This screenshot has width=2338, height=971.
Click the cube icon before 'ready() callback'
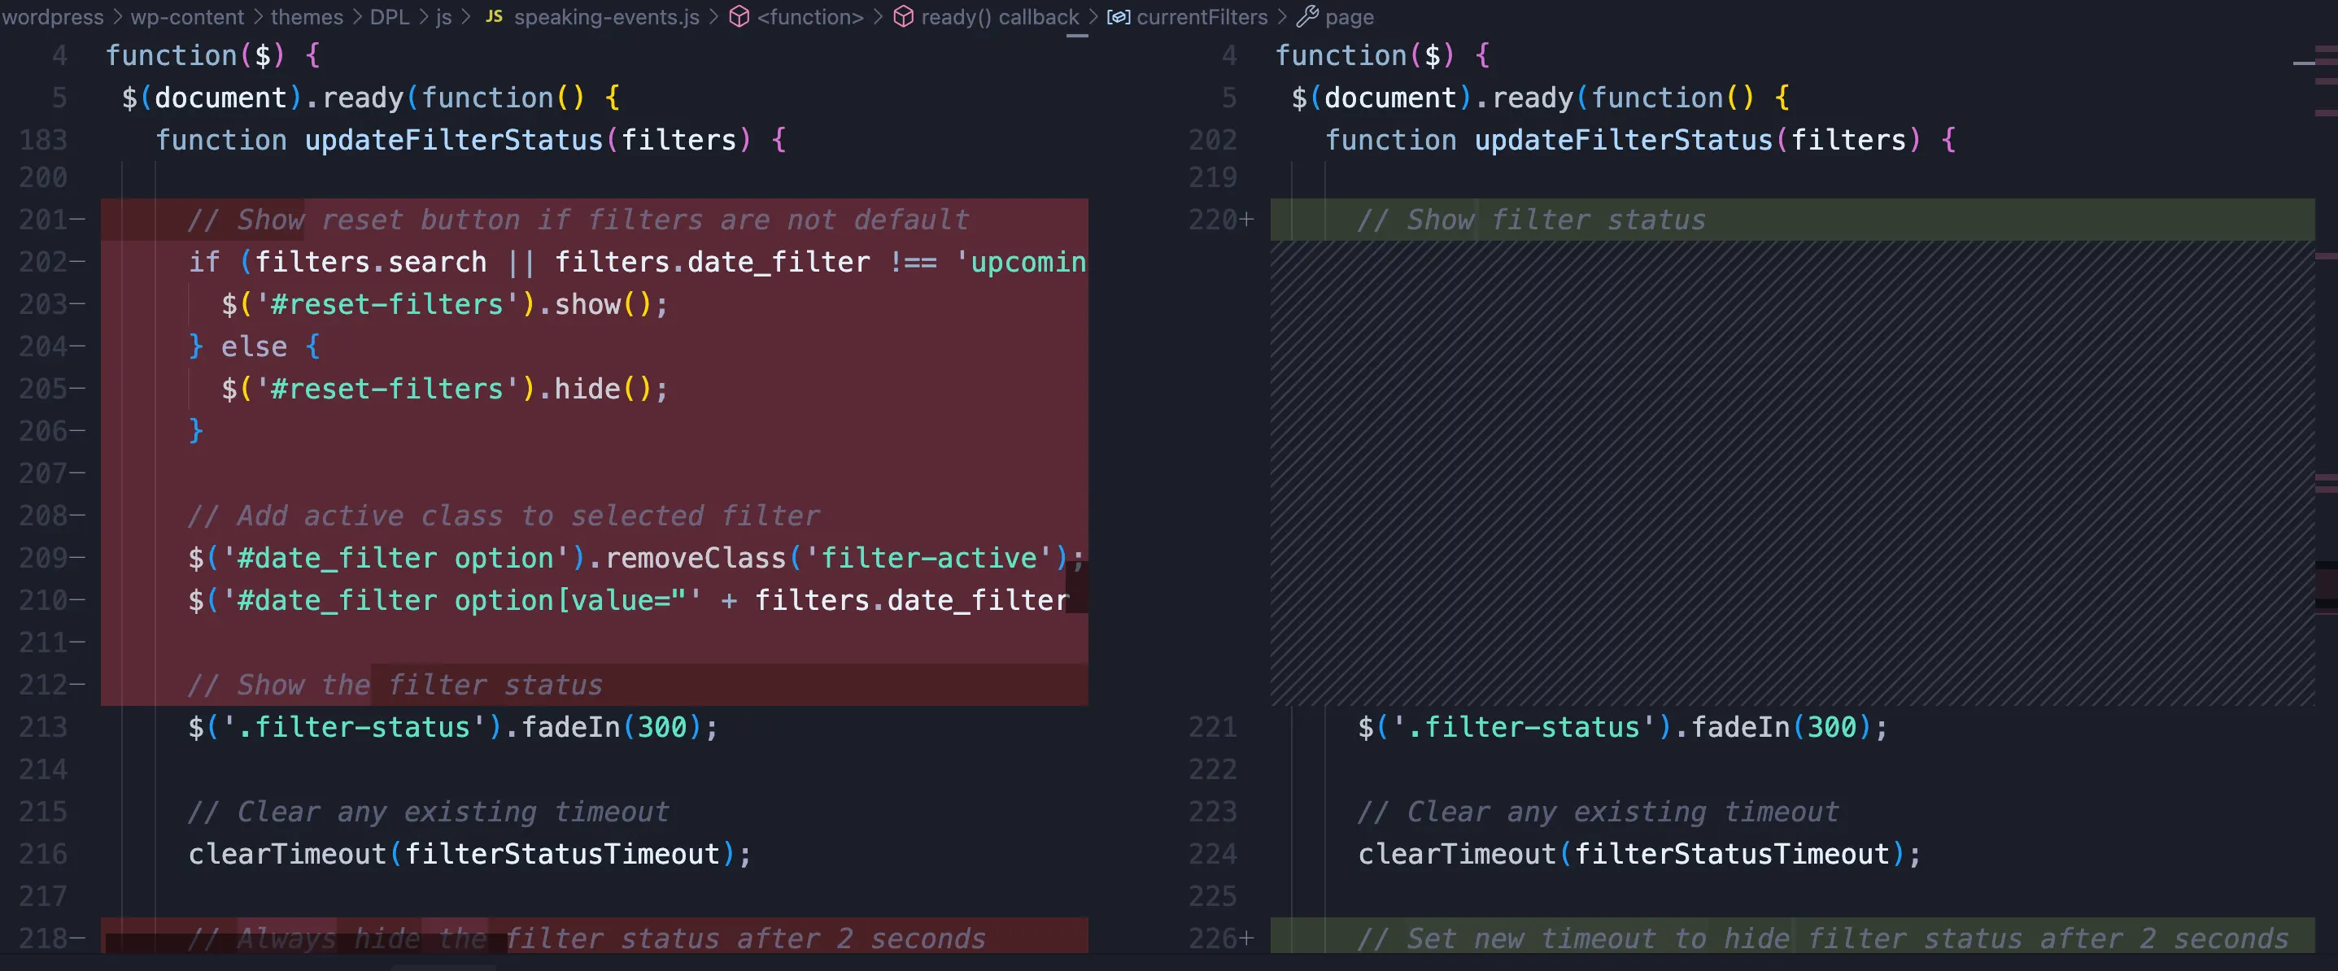[x=903, y=16]
